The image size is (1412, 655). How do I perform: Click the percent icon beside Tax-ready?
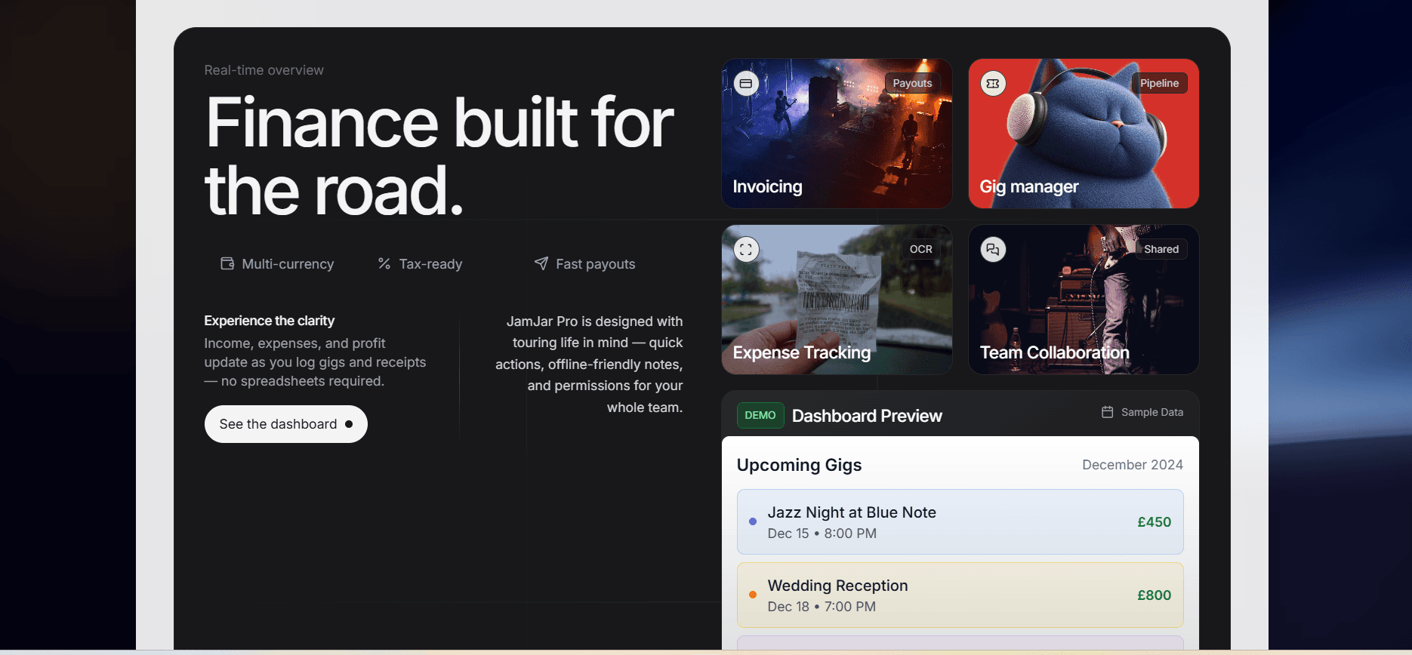click(x=384, y=264)
